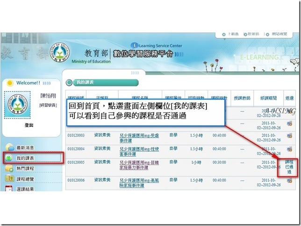Screen dimensions: 301x226
Task: Click the drop-course icon for course 010120003
Action: (x=289, y=136)
